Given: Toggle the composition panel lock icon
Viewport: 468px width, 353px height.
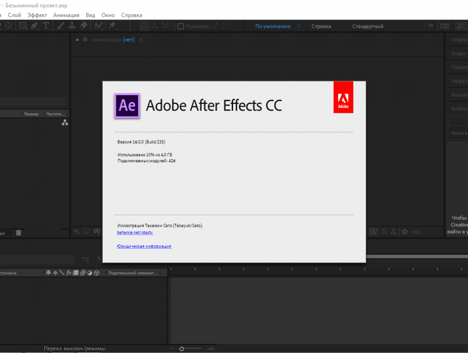Looking at the screenshot, I should (x=85, y=39).
